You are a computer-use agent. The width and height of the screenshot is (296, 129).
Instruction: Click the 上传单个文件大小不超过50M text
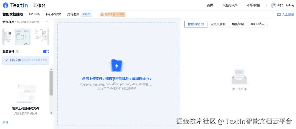tap(117, 88)
